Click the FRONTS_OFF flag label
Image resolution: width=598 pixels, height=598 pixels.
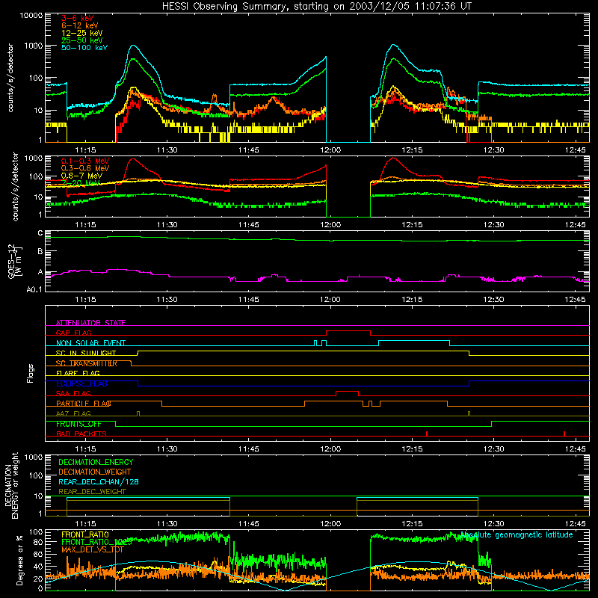coord(78,424)
